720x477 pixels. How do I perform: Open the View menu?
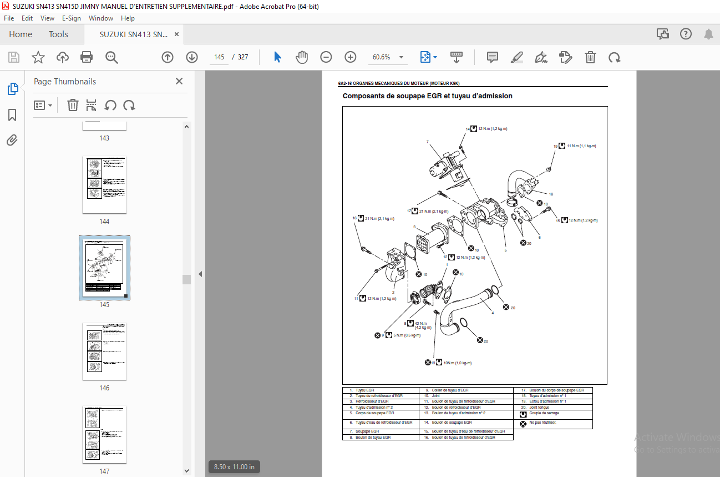[47, 18]
